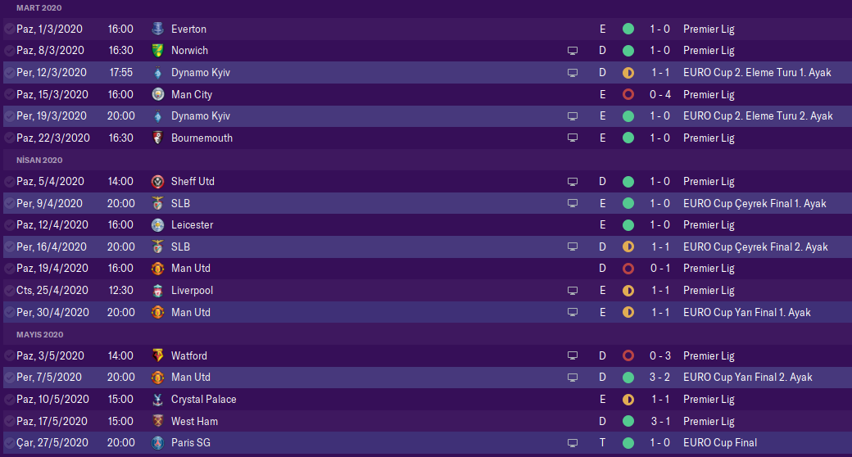
Task: Click the red loss indicator for Watford match
Action: click(628, 355)
